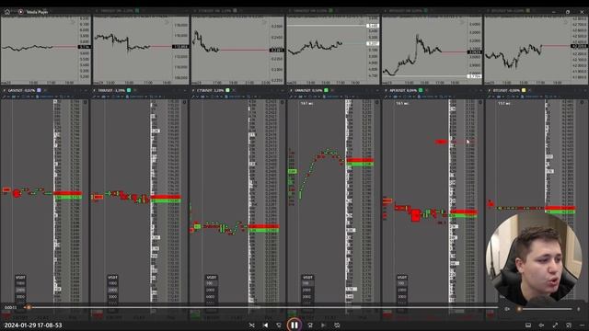Click the file title 2024-01-29 17-08-53
The width and height of the screenshot is (589, 331).
(33, 325)
